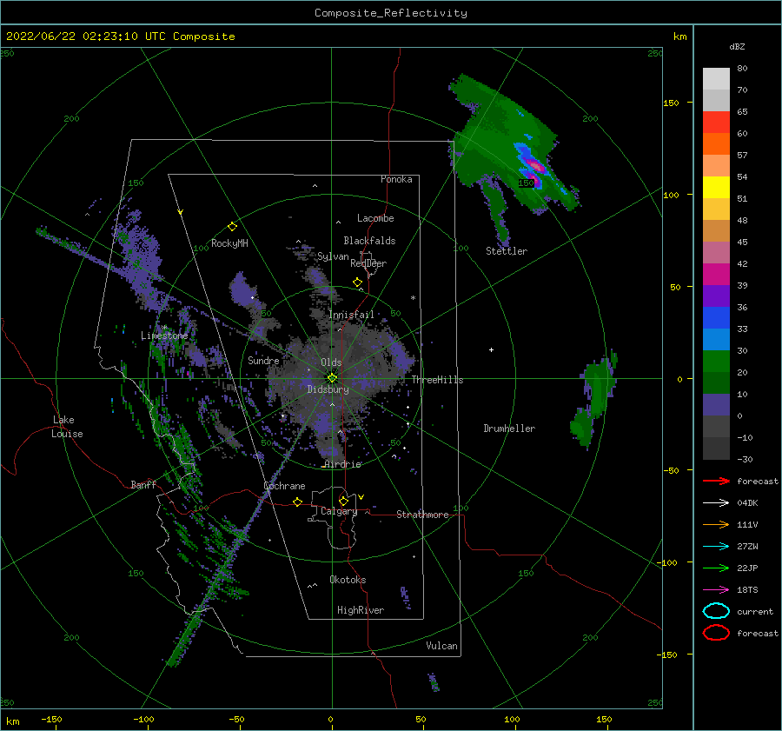
Task: Click the 'Blackfalds' map label
Action: pyautogui.click(x=369, y=241)
